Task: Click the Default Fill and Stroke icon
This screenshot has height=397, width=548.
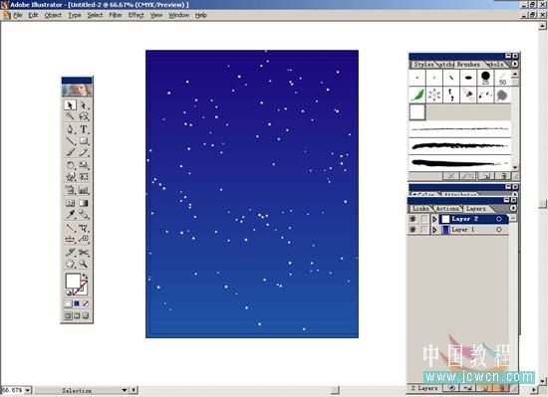Action: tap(69, 293)
